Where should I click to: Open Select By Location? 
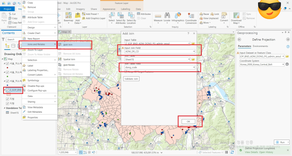[x=131, y=18]
